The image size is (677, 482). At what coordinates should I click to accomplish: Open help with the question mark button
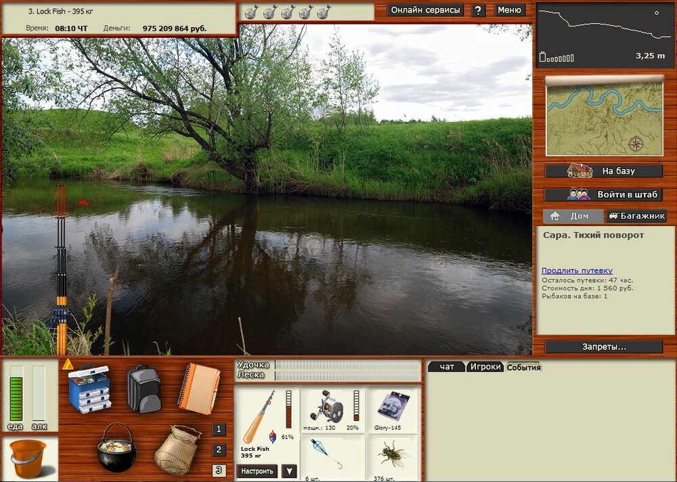(478, 10)
